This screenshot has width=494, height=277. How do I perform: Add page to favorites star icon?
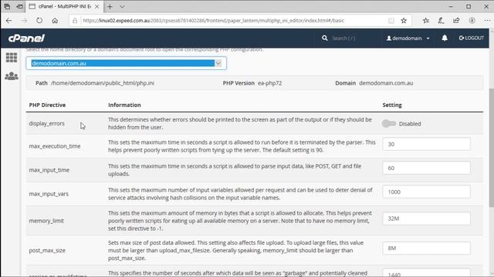pos(404,21)
